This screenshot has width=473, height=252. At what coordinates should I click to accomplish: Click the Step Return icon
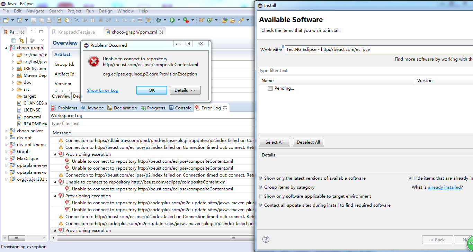point(132,20)
